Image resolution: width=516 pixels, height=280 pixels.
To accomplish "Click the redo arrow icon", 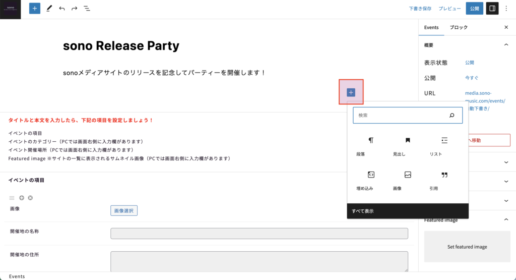I will click(75, 9).
